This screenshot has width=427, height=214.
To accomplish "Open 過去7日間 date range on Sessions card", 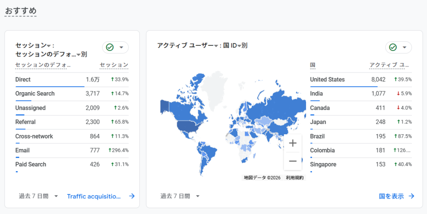I will coord(38,196).
